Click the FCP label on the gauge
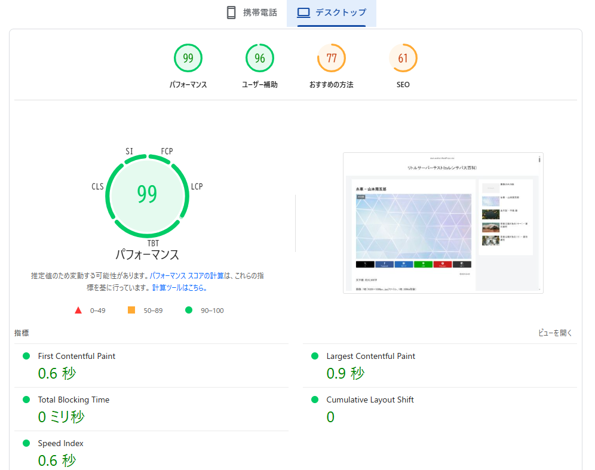The width and height of the screenshot is (595, 470). pos(167,151)
